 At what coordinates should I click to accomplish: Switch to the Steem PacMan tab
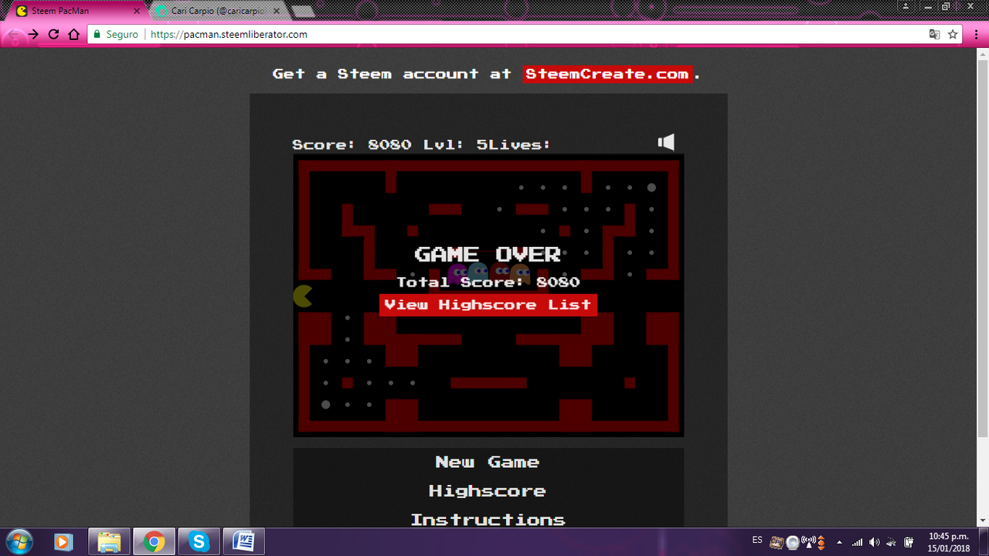77,12
